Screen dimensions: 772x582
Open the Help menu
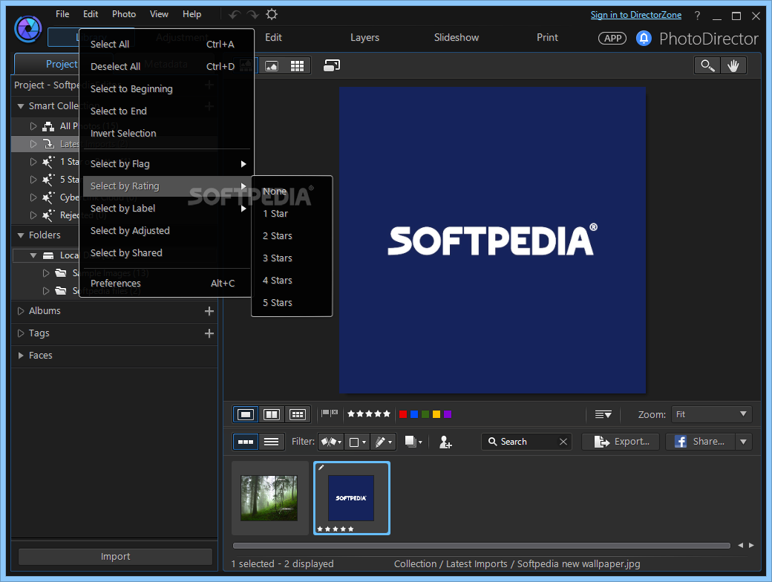pos(192,14)
